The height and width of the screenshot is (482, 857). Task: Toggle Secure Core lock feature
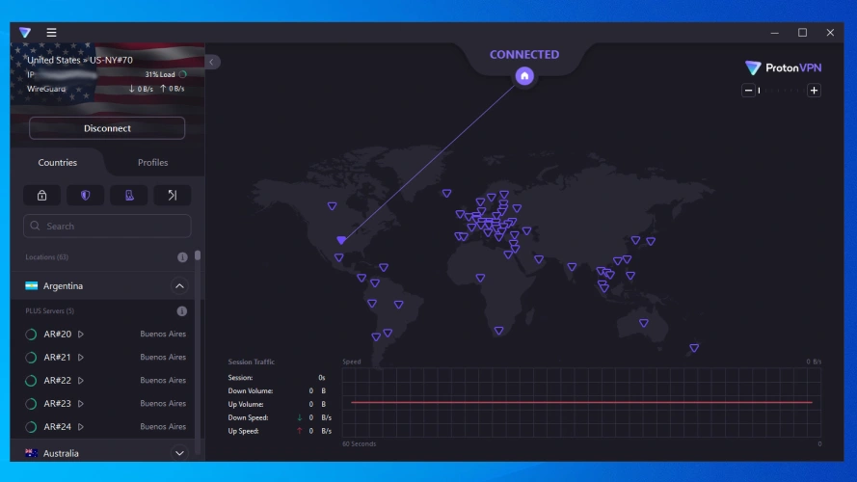click(41, 196)
